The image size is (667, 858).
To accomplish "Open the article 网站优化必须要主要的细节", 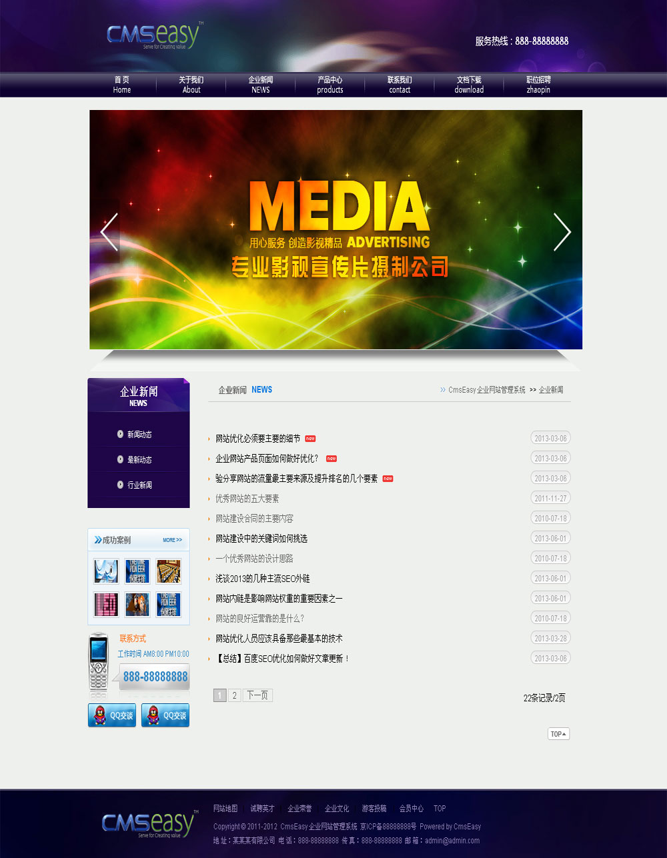I will [257, 439].
